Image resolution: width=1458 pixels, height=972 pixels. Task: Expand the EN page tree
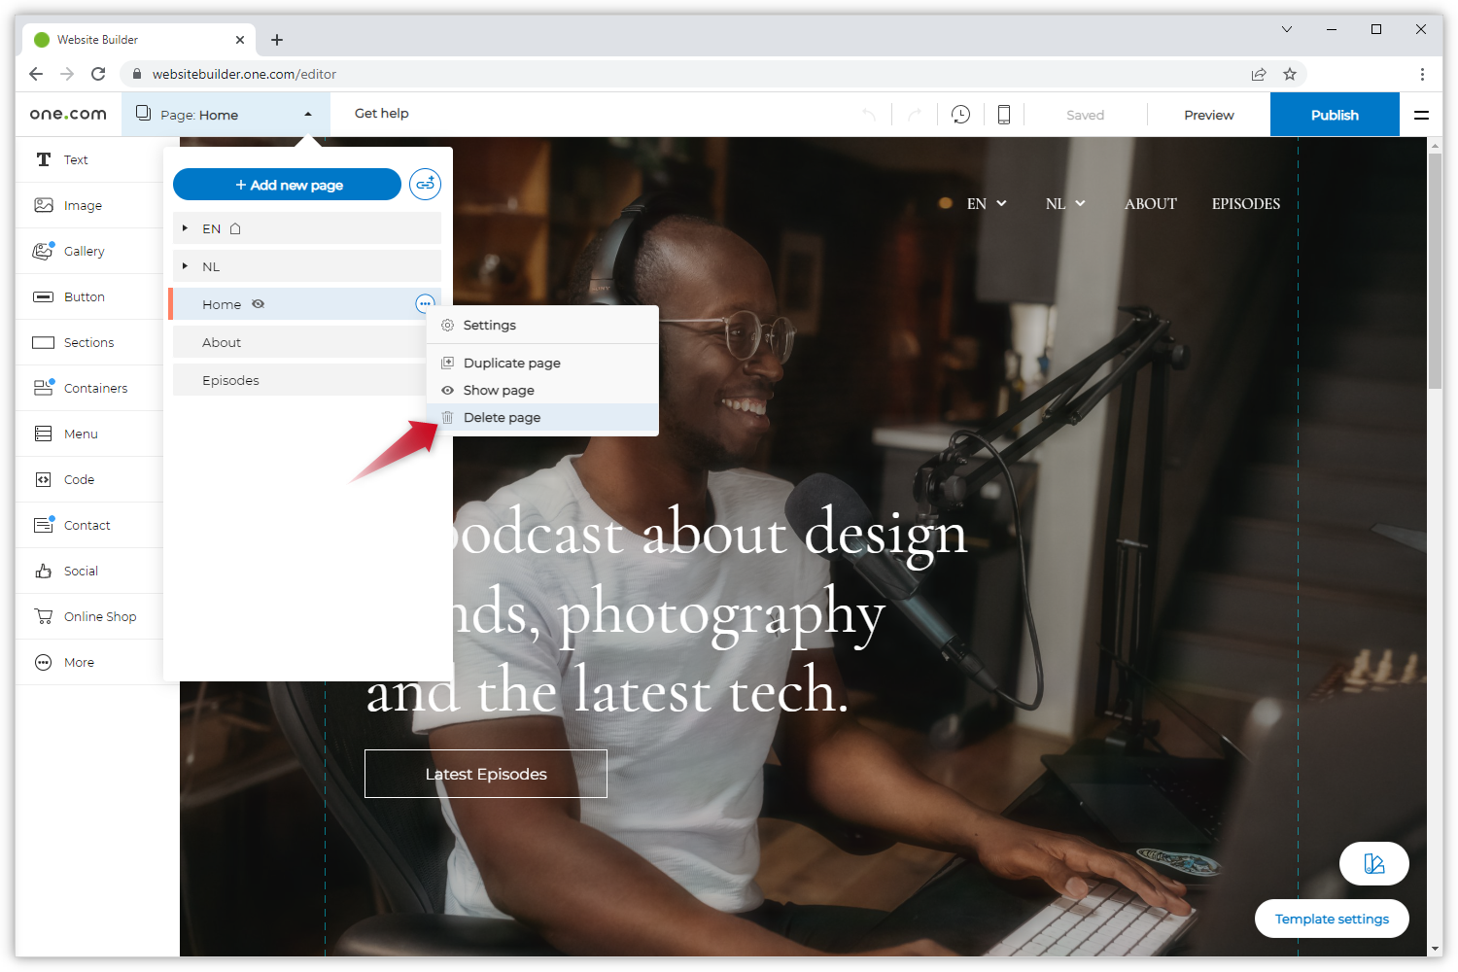pyautogui.click(x=185, y=228)
